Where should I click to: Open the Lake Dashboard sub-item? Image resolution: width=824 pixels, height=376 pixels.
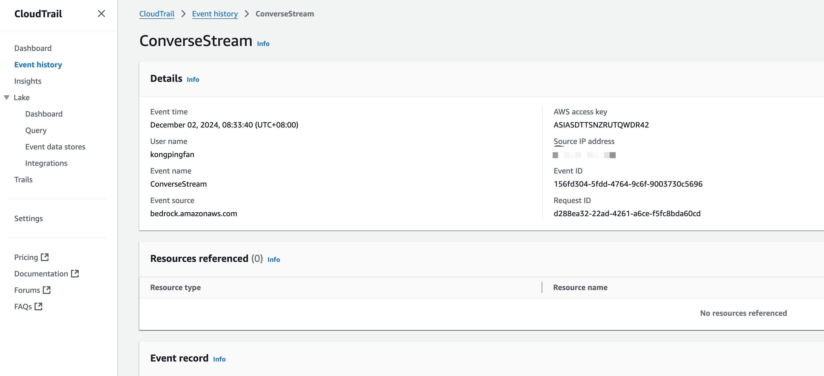(x=44, y=114)
